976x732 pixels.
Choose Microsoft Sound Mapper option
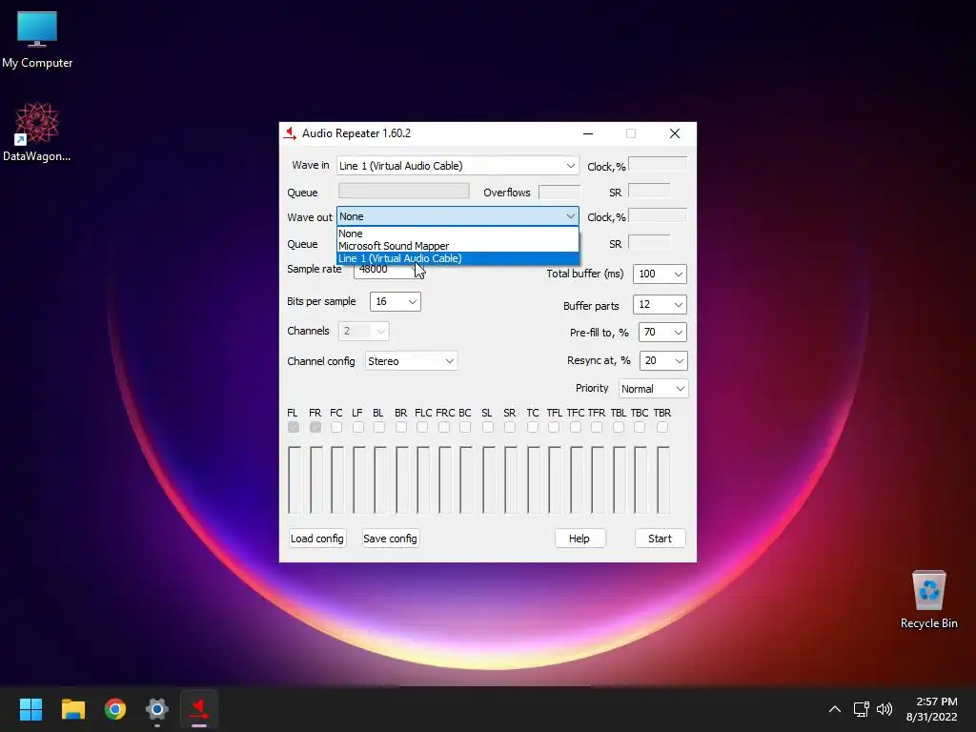[457, 246]
